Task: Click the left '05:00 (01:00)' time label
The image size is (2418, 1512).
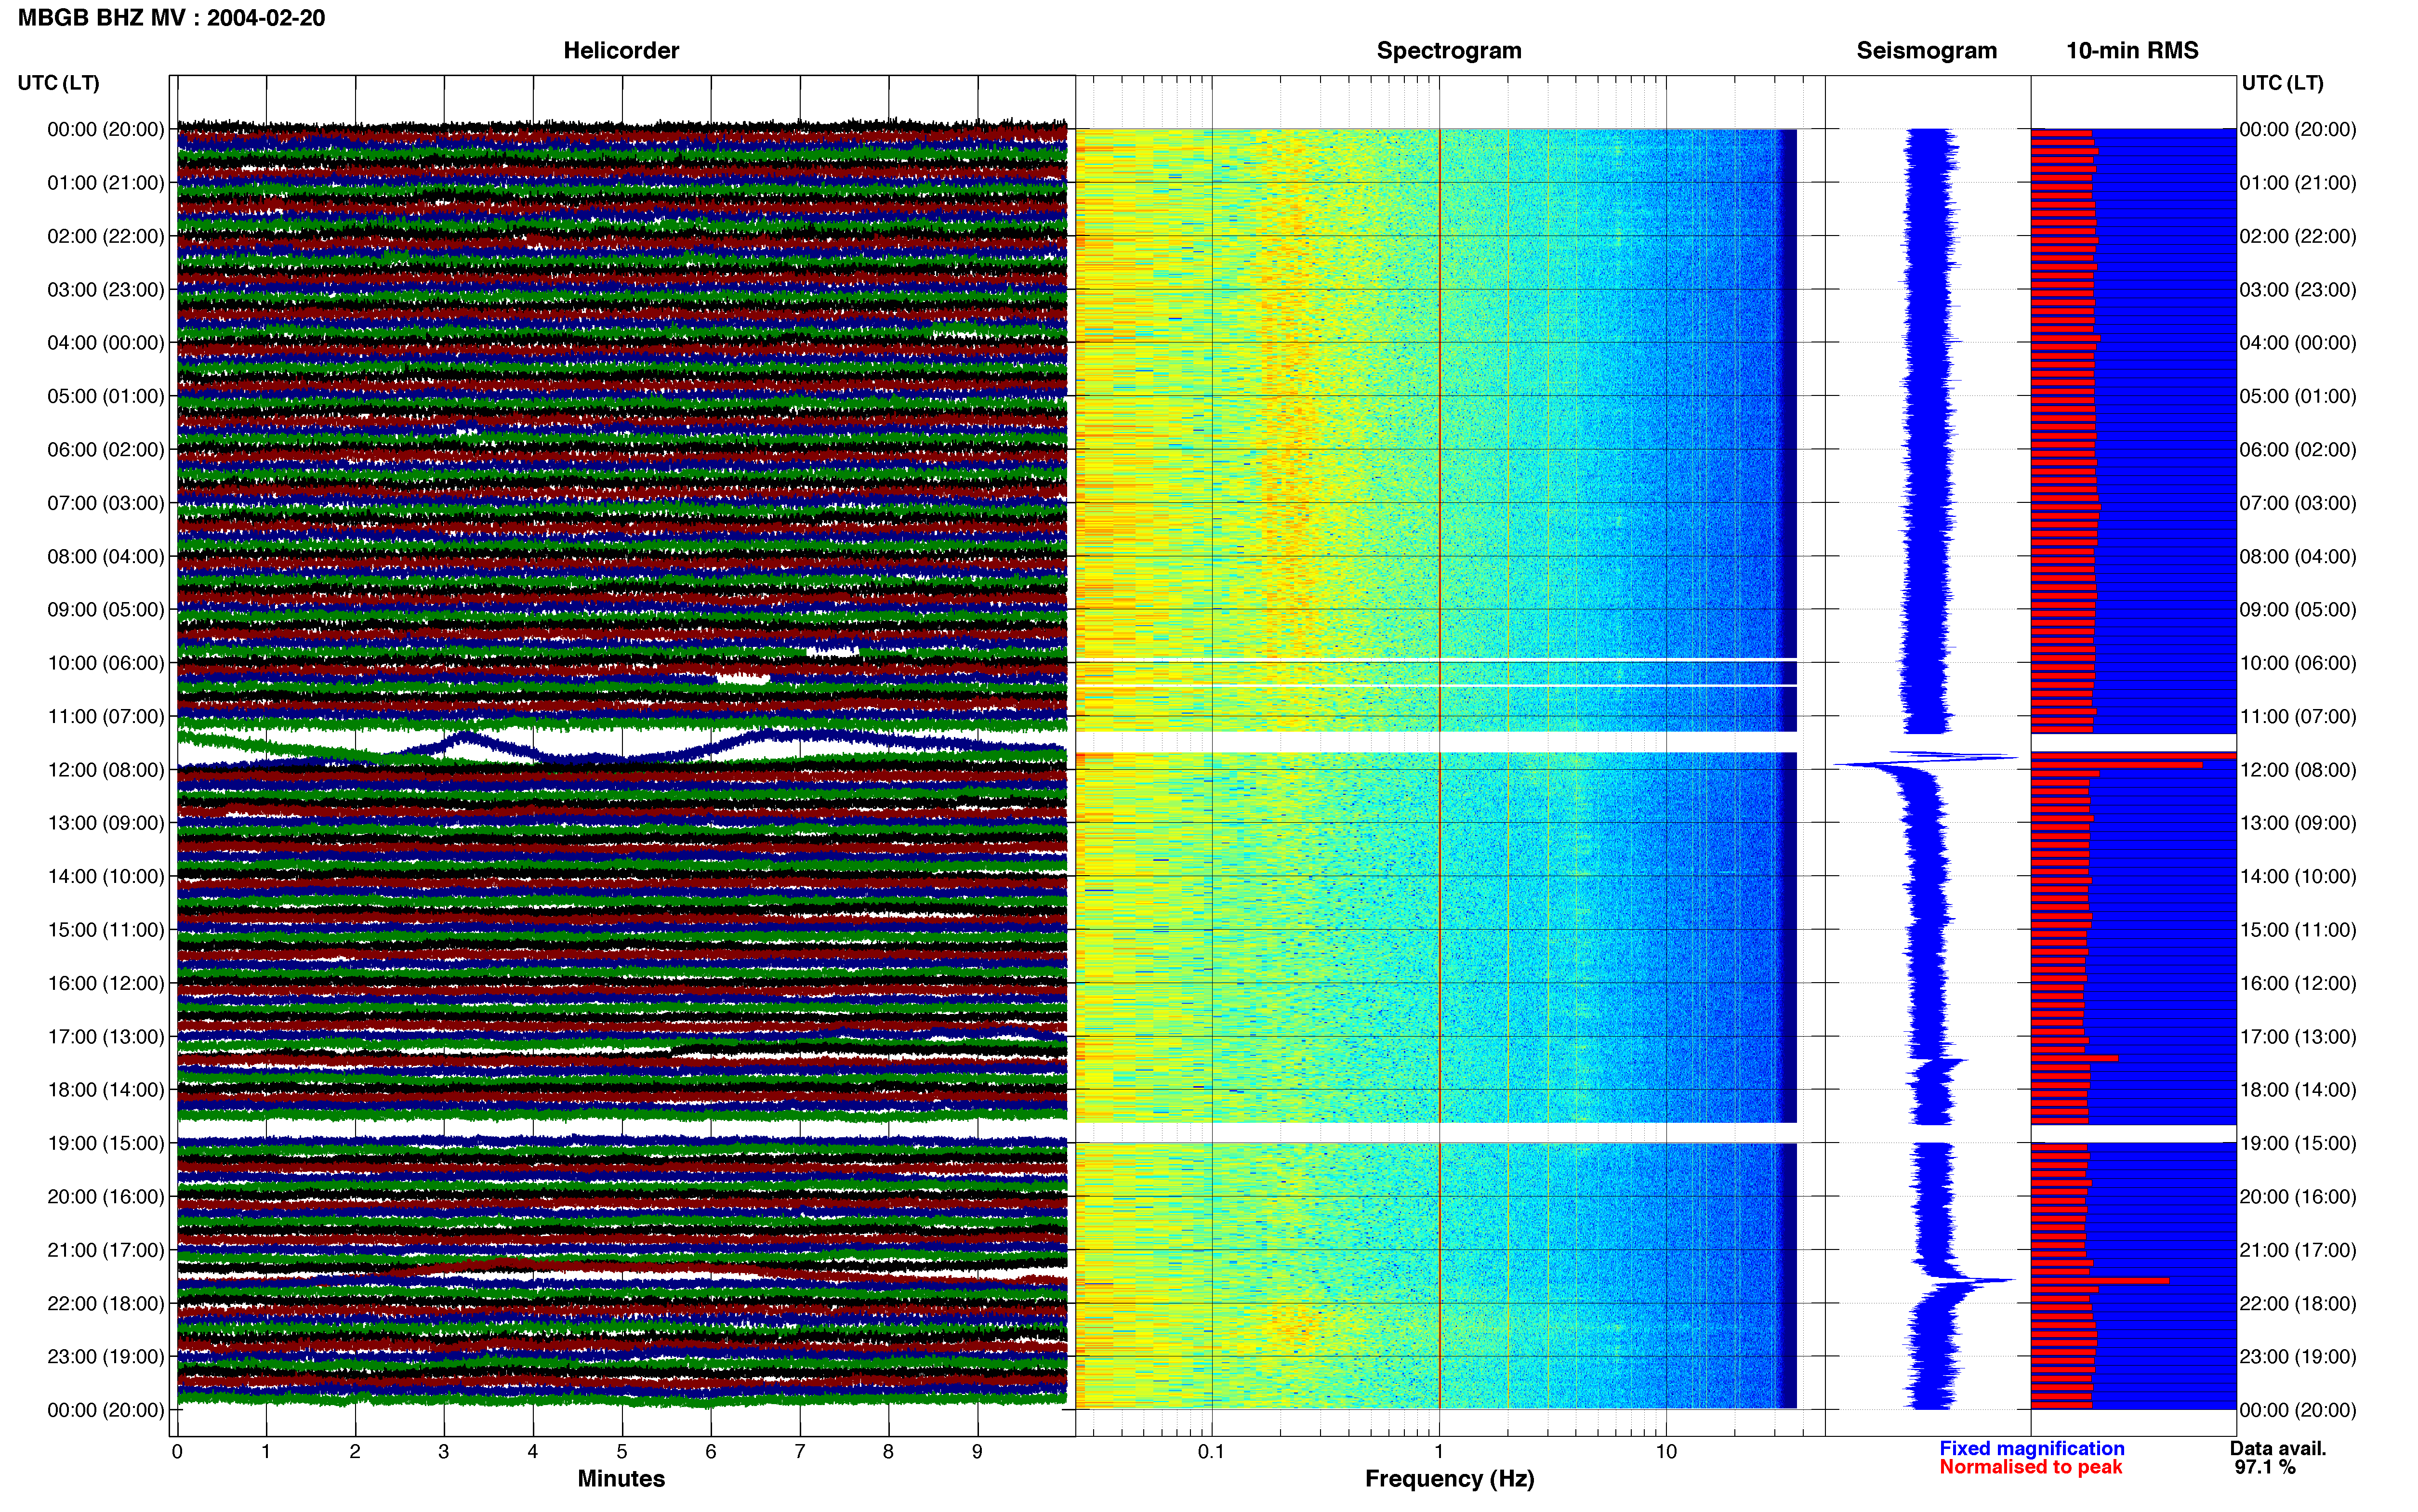Action: pos(106,396)
